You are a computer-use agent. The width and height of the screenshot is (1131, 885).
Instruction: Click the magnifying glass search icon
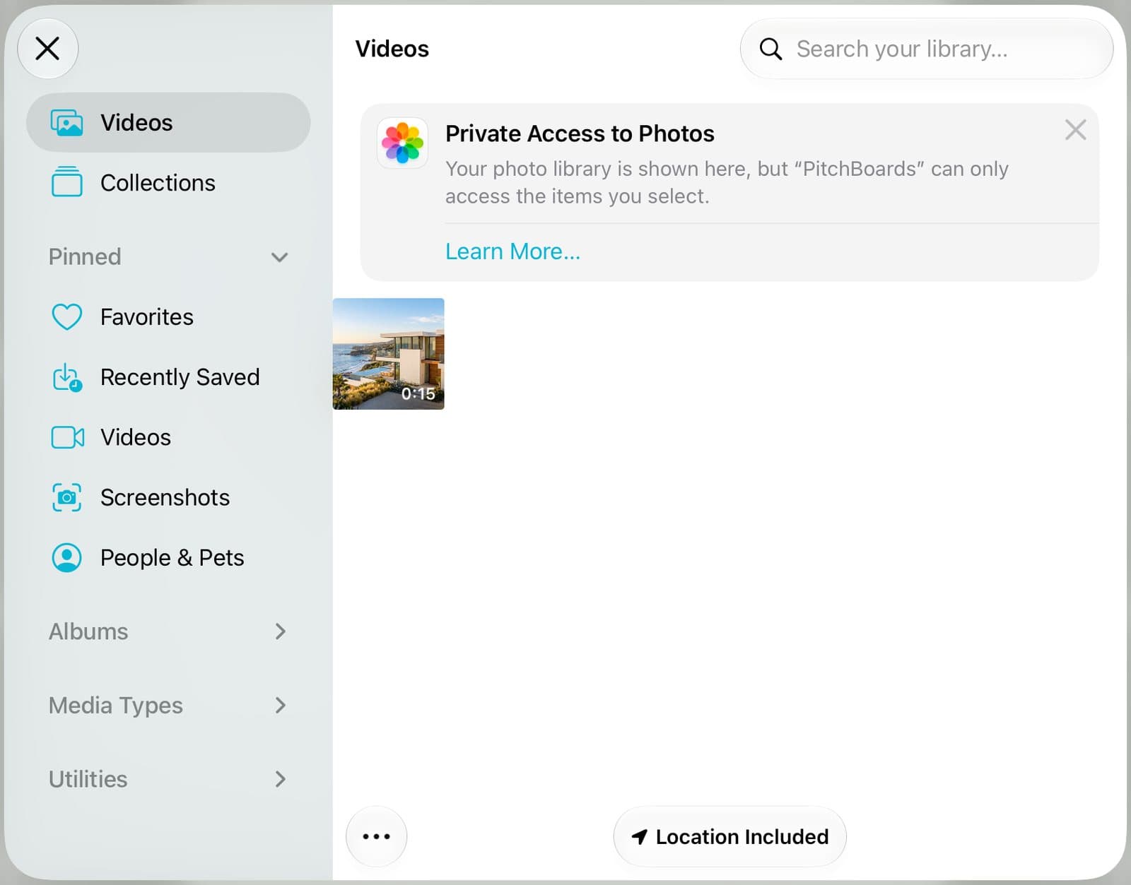click(x=770, y=49)
